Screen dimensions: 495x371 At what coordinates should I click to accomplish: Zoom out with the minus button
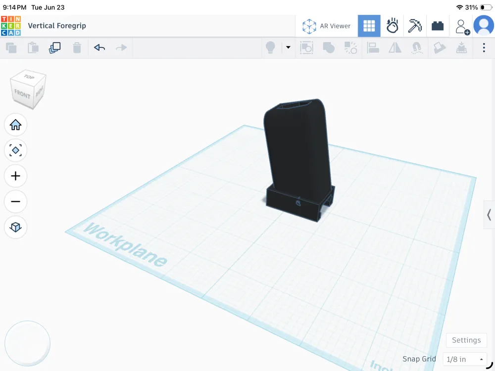click(15, 202)
